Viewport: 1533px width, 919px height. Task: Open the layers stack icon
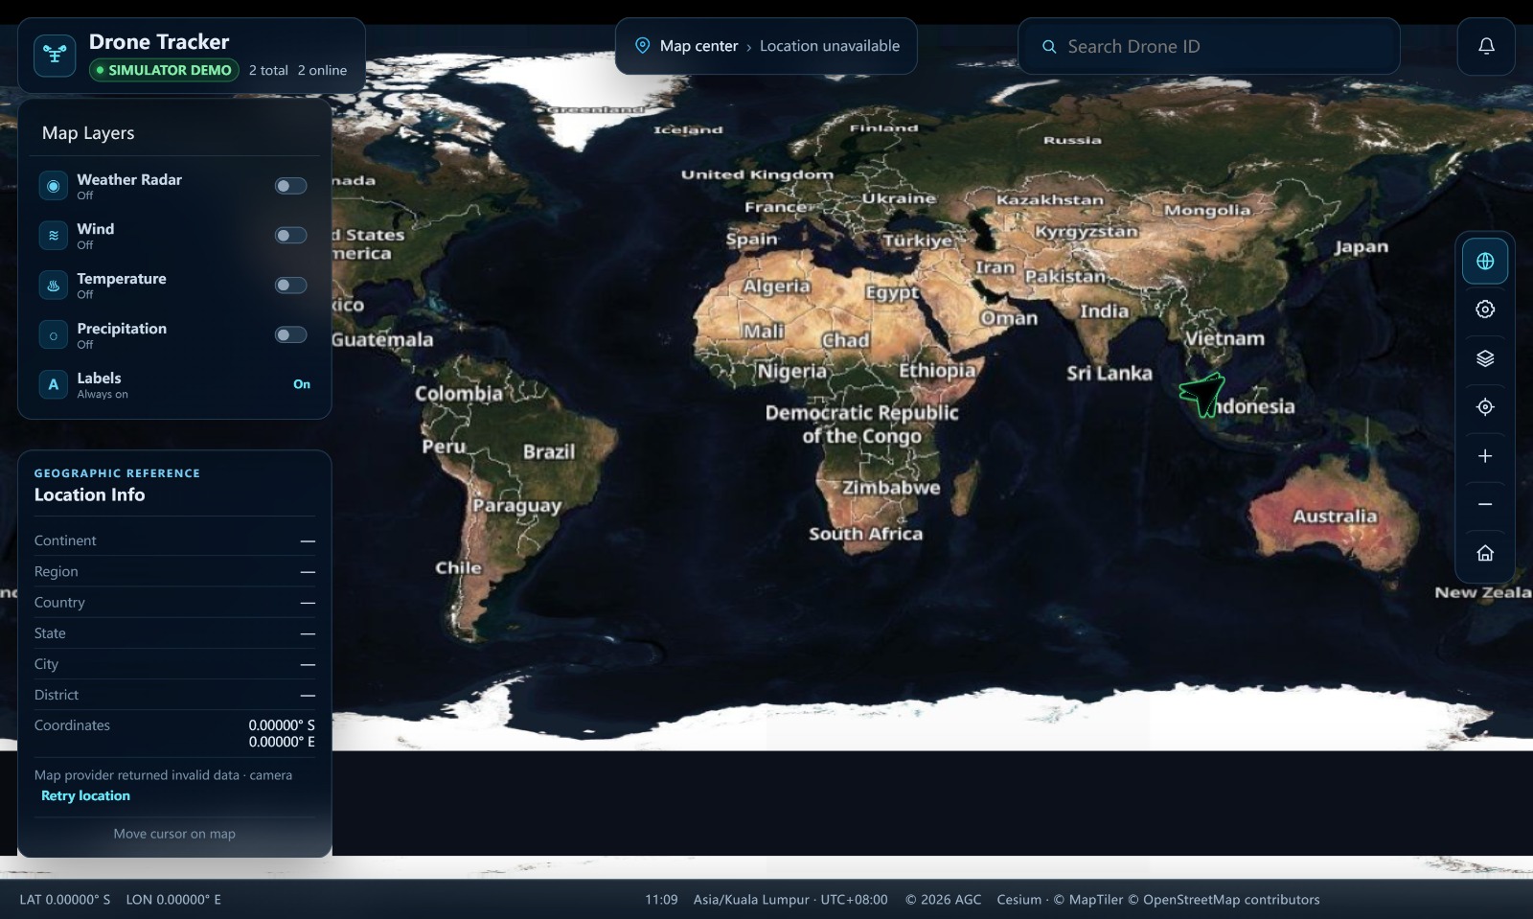(x=1485, y=358)
